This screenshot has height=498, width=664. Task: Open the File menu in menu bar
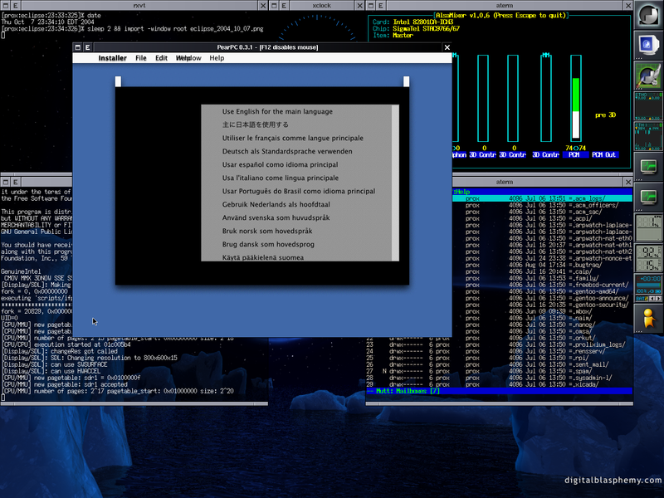click(141, 58)
